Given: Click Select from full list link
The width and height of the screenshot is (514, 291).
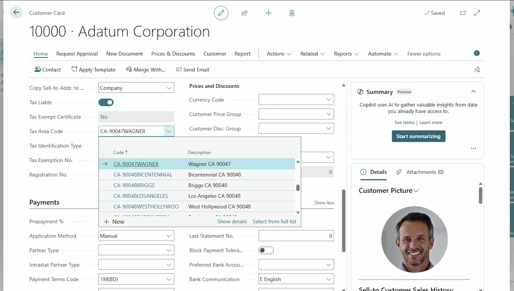Looking at the screenshot, I should (275, 221).
